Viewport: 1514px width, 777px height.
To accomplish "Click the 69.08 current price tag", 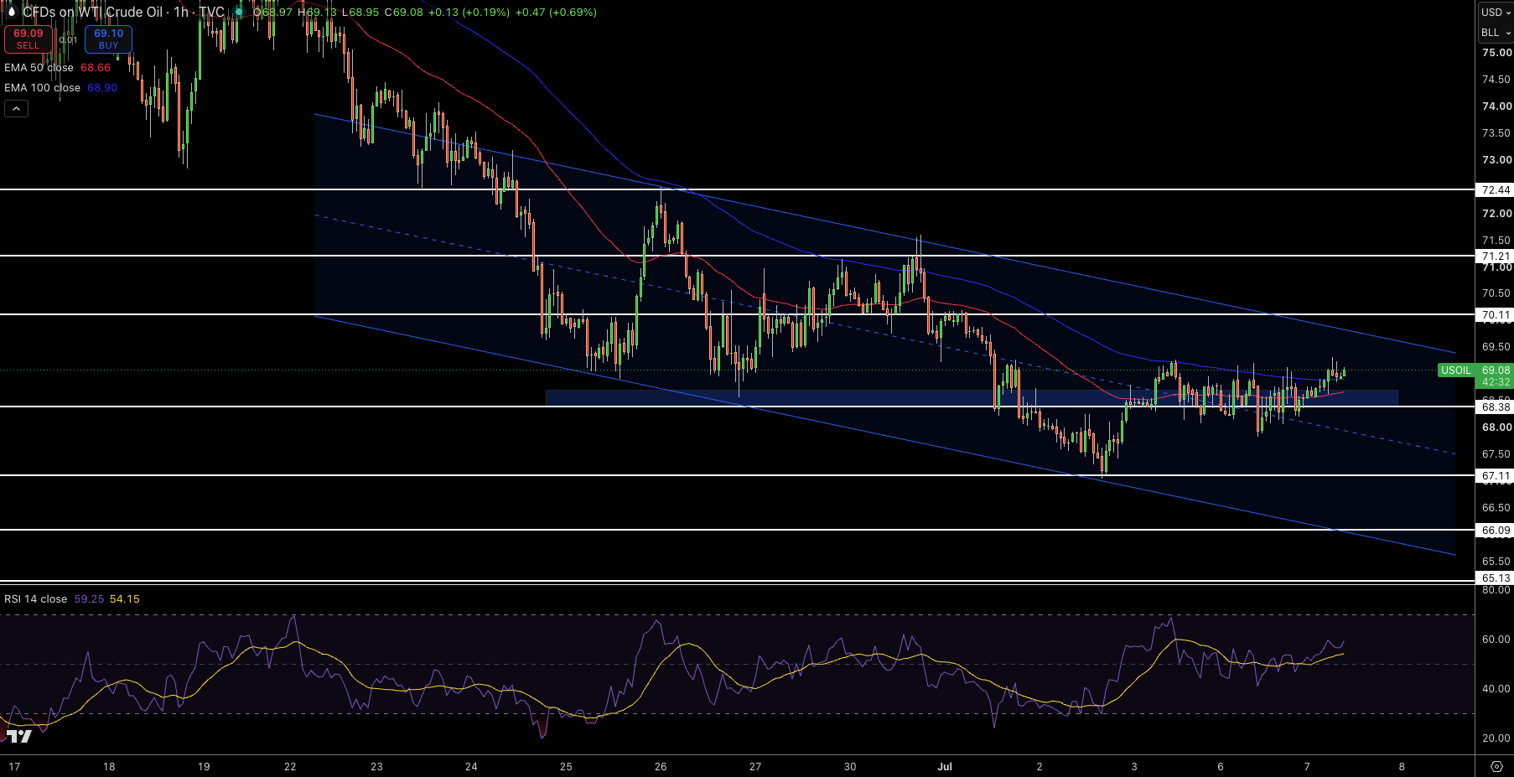I will (1496, 370).
